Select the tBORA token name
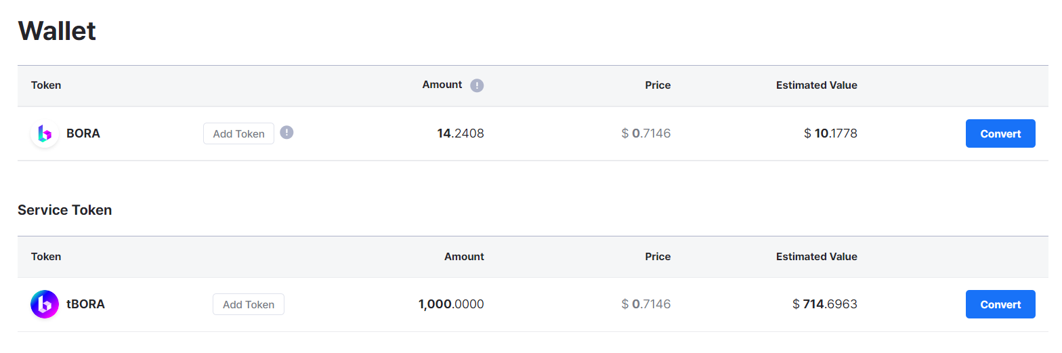The width and height of the screenshot is (1062, 353). tap(85, 304)
